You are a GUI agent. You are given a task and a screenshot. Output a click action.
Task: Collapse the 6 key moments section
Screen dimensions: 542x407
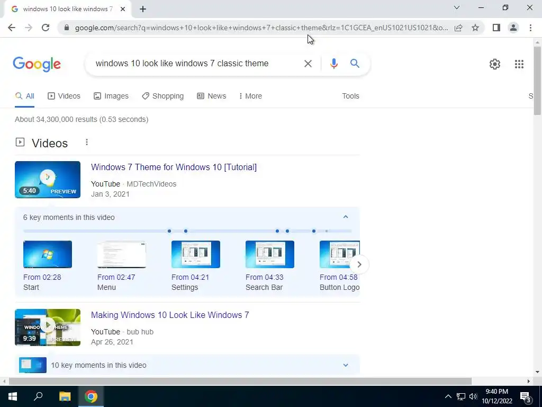[x=345, y=217]
